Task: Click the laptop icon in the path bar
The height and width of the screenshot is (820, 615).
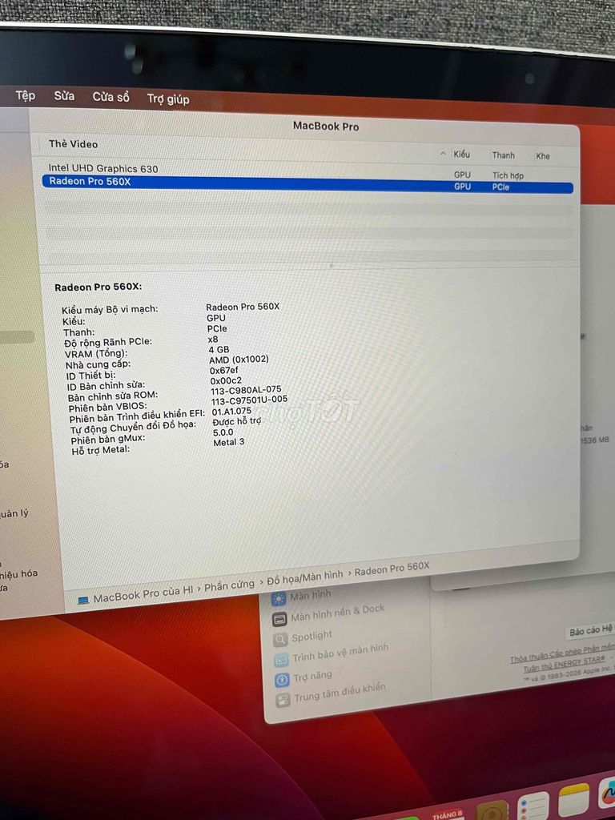Action: (83, 600)
